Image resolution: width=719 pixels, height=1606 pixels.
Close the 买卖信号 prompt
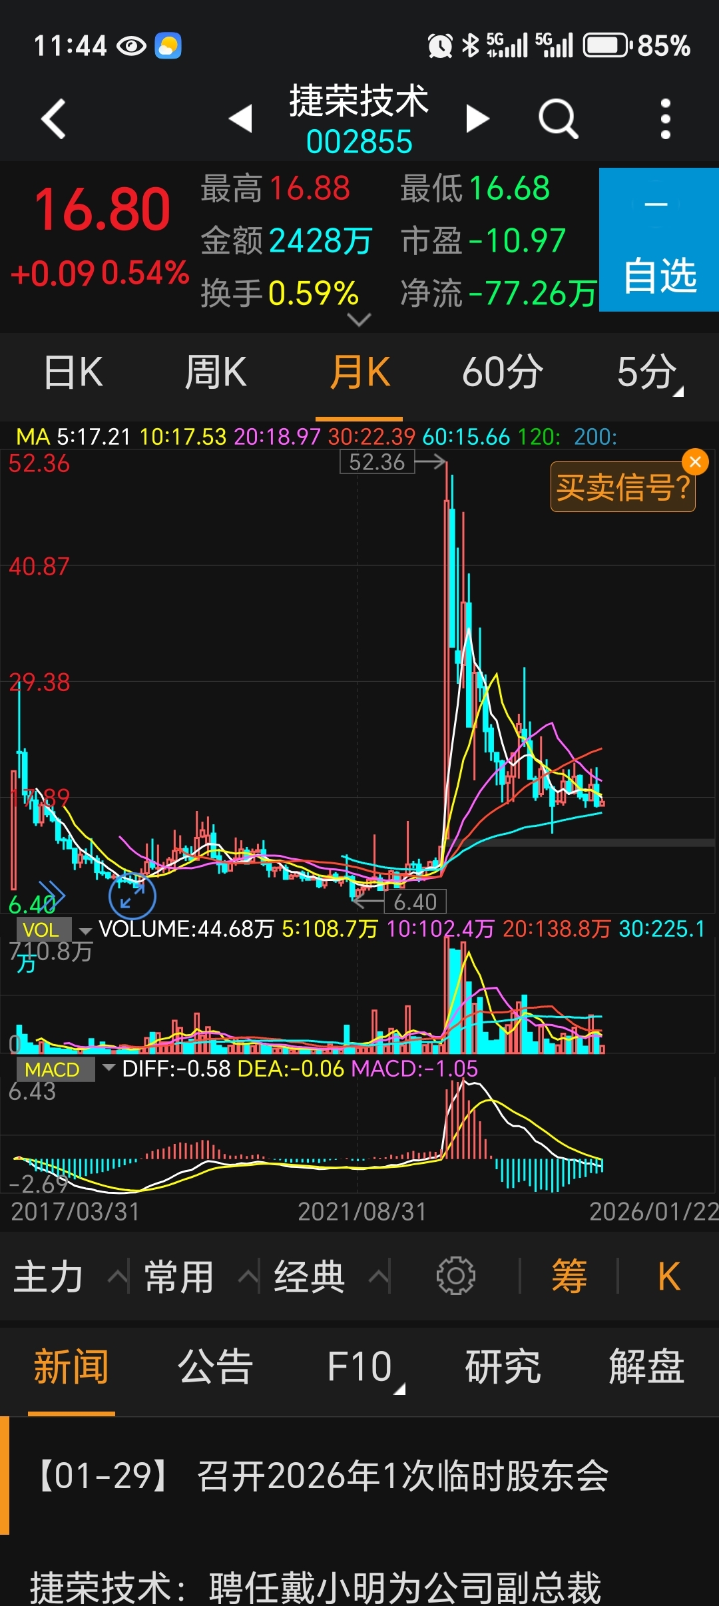(x=696, y=461)
